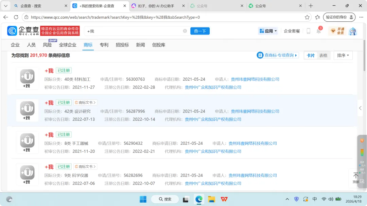
Task: Click the battery tray icon
Action: [x=338, y=199]
